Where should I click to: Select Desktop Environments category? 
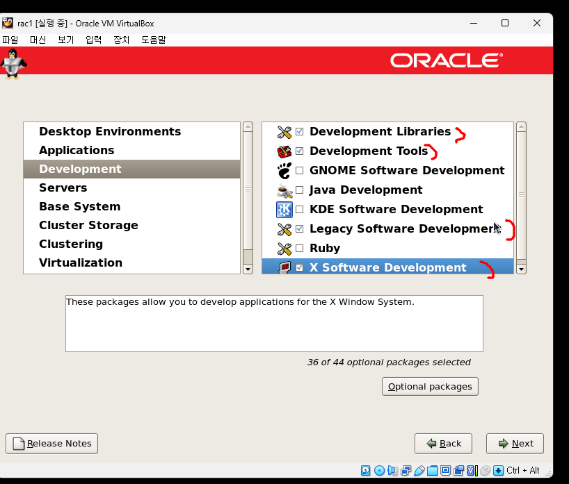(131, 131)
